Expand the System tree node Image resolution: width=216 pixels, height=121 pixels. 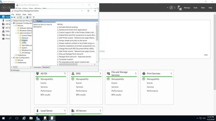pos(18,48)
